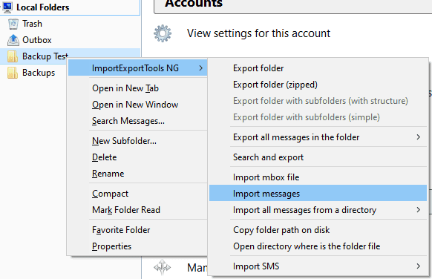Expand the Import SMS submenu arrow
The image size is (432, 279).
point(419,266)
